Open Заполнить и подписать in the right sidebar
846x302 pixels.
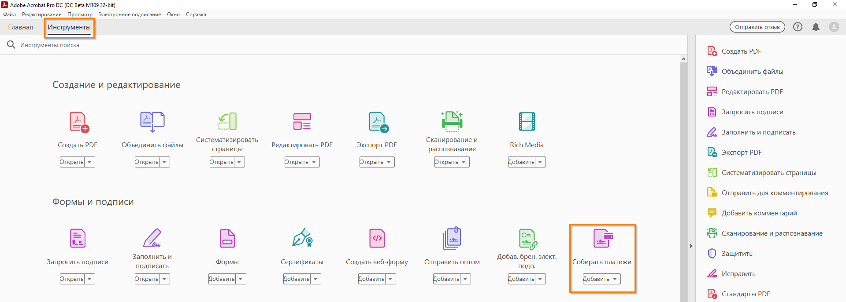tap(752, 132)
